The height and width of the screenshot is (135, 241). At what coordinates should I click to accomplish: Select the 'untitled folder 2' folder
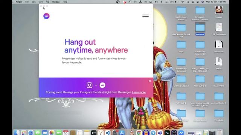tap(181, 81)
